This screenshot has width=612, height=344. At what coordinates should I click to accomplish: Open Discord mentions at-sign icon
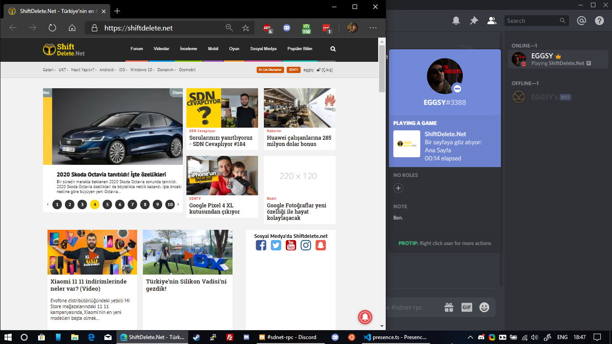pos(582,21)
